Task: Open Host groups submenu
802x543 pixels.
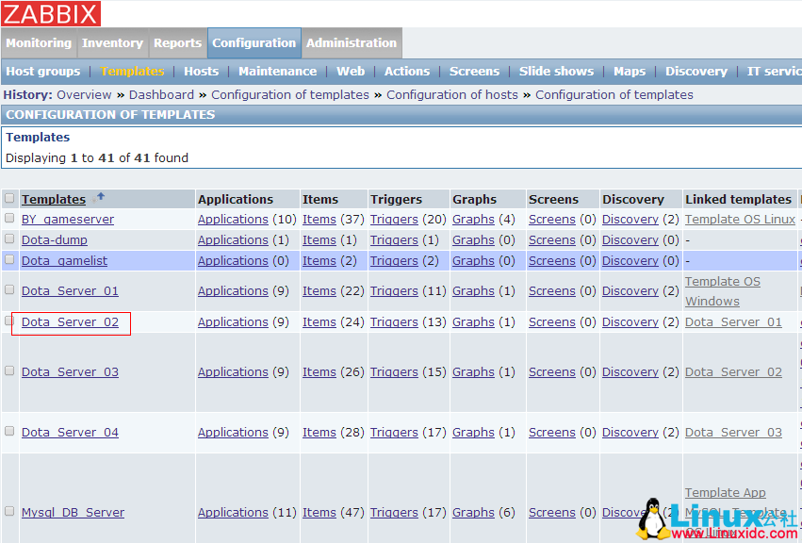Action: pyautogui.click(x=43, y=72)
